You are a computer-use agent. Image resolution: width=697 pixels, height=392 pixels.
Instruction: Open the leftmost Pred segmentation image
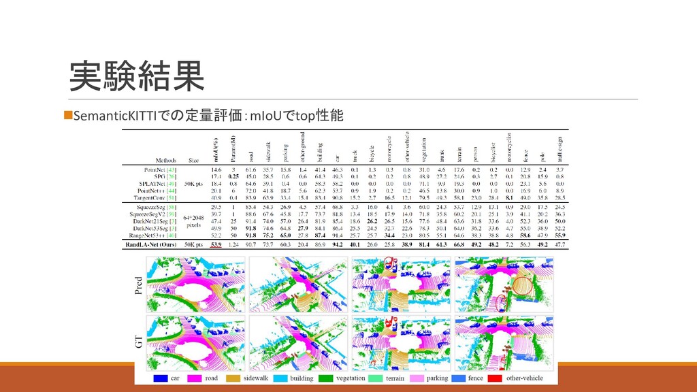195,284
